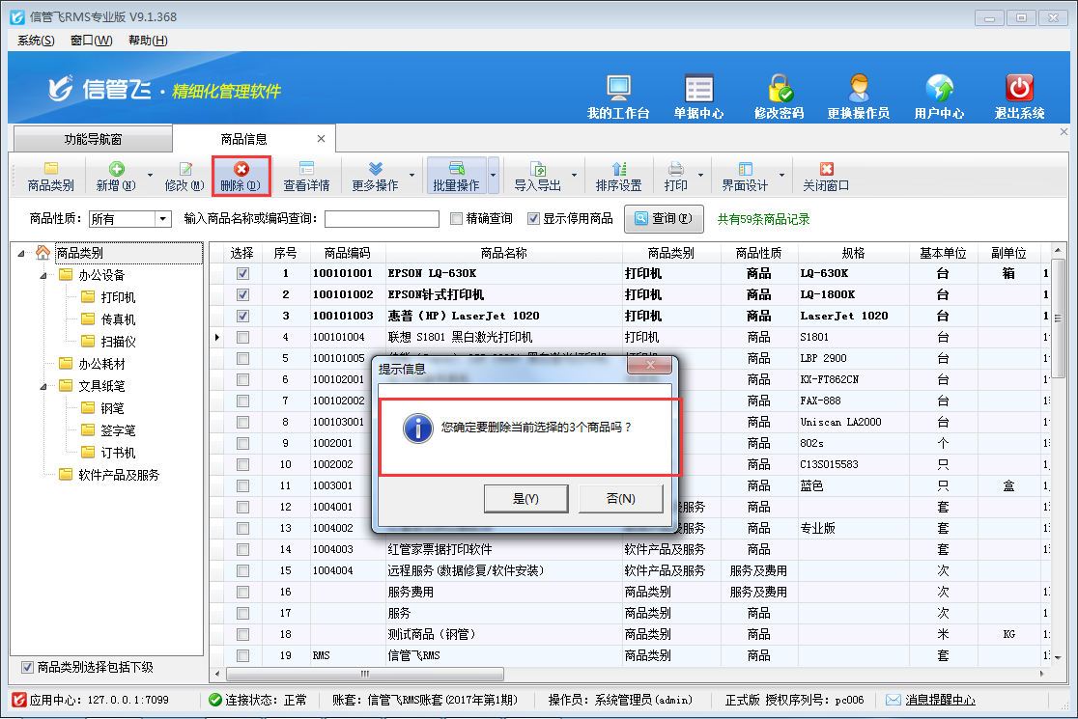The height and width of the screenshot is (719, 1078).
Task: Open the 商品性质 dropdown list
Action: (x=162, y=219)
